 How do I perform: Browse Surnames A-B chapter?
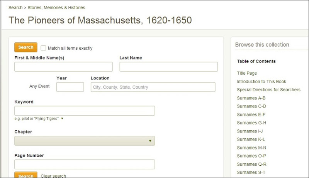click(251, 98)
